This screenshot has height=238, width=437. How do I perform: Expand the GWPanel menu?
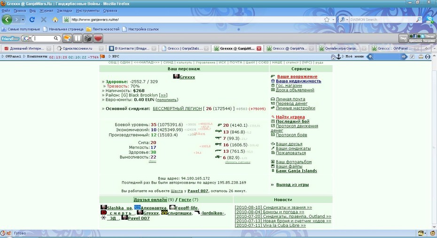tap(11, 56)
